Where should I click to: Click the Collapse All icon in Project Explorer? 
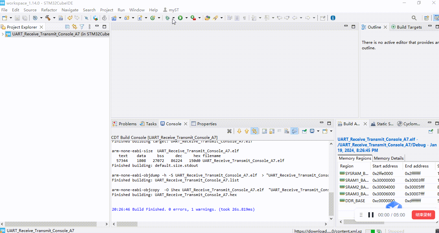67,27
